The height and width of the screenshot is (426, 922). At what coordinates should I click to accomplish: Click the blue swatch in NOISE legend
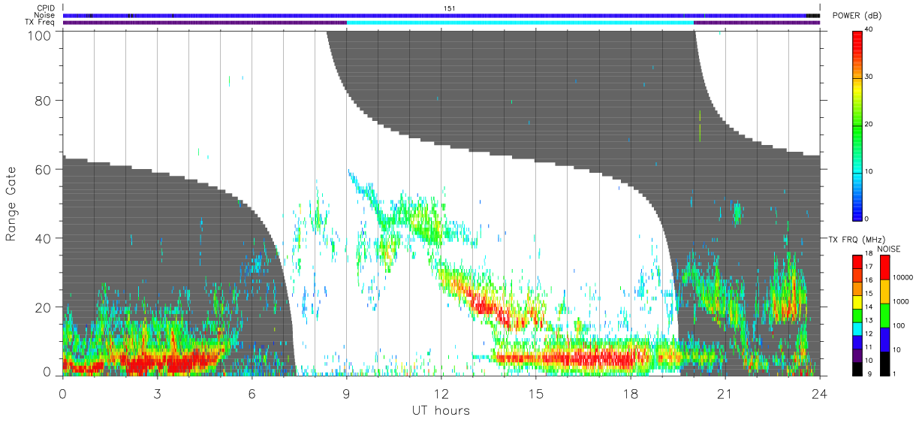885,339
